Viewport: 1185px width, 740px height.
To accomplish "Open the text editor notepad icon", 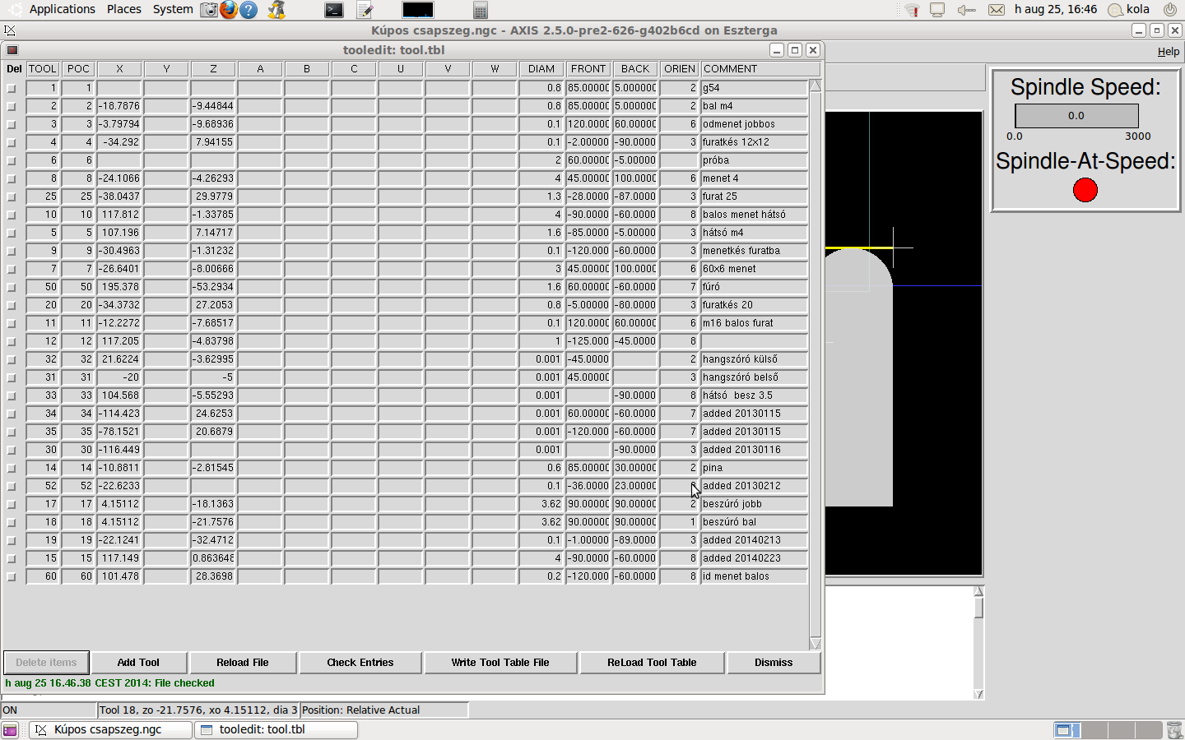I will pyautogui.click(x=365, y=10).
